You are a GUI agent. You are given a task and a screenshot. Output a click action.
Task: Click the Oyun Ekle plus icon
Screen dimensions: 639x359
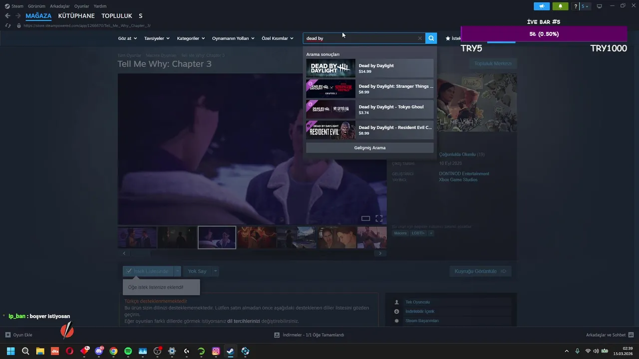(8, 335)
